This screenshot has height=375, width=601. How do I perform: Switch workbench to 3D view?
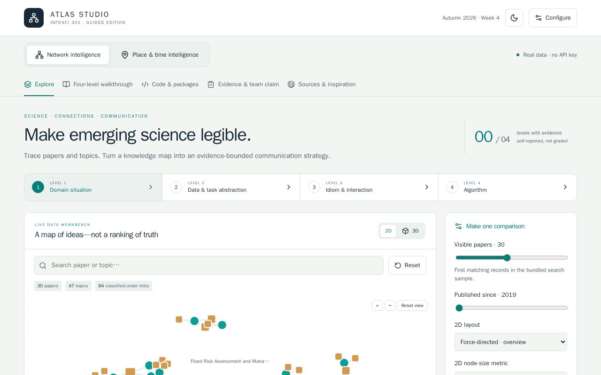pyautogui.click(x=410, y=231)
